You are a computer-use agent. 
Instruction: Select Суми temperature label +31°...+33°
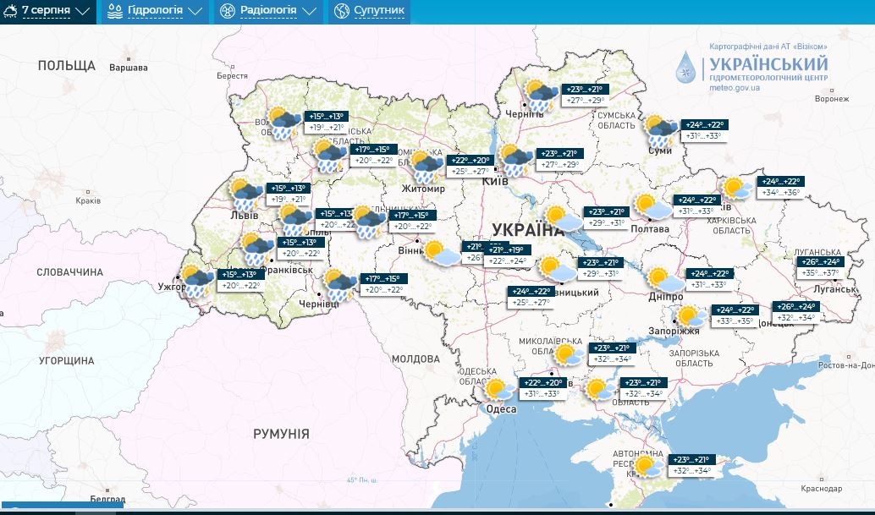(x=704, y=135)
